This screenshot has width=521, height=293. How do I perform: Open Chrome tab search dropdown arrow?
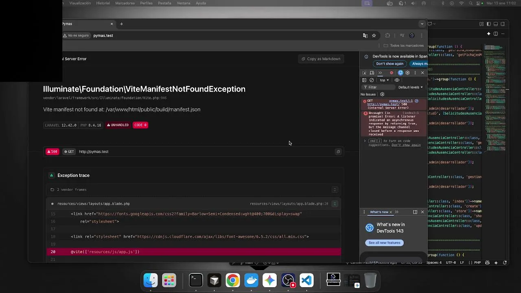click(422, 24)
